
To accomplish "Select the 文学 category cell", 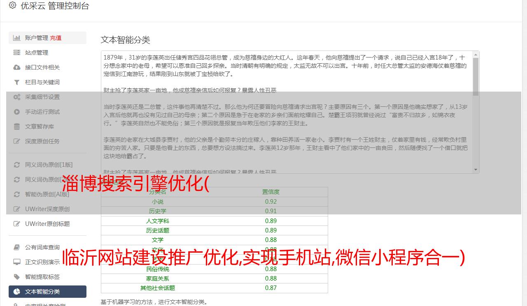I will pyautogui.click(x=158, y=240).
